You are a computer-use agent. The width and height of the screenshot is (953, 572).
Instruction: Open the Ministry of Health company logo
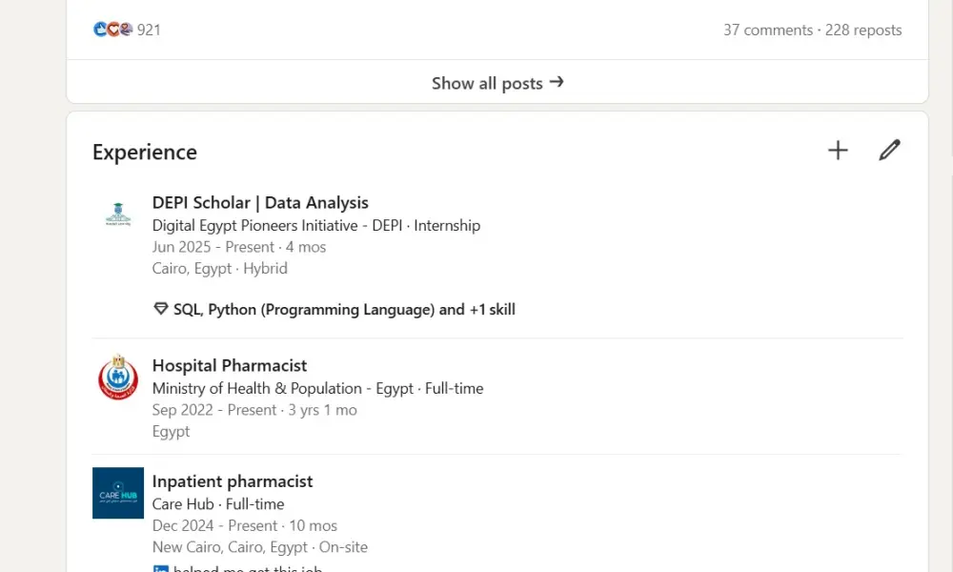pos(117,378)
